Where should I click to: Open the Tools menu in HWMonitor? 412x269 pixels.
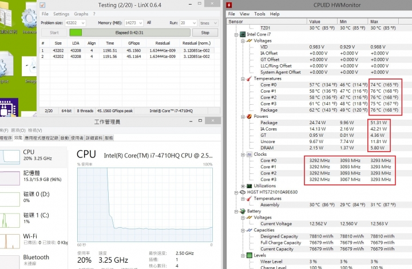(260, 14)
